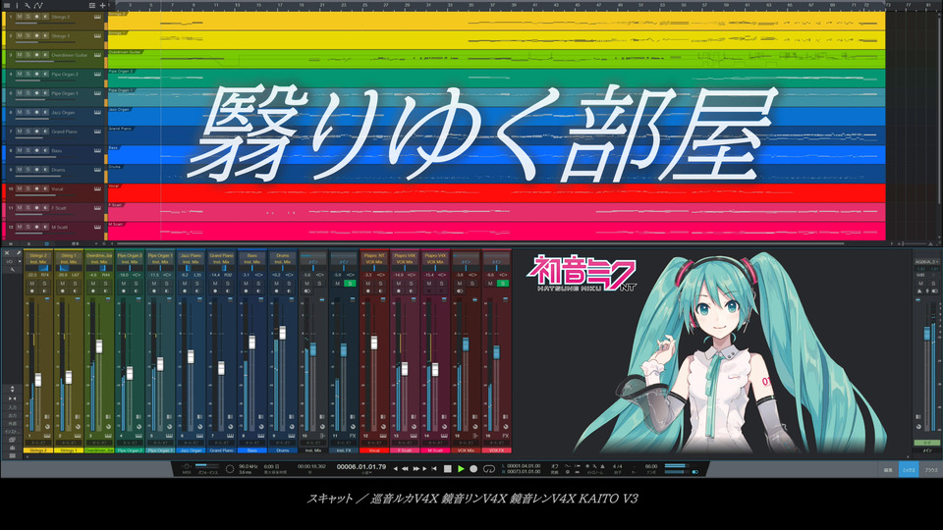Open instrument editor for Bass track
Image resolution: width=943 pixels, height=530 pixels.
97,151
